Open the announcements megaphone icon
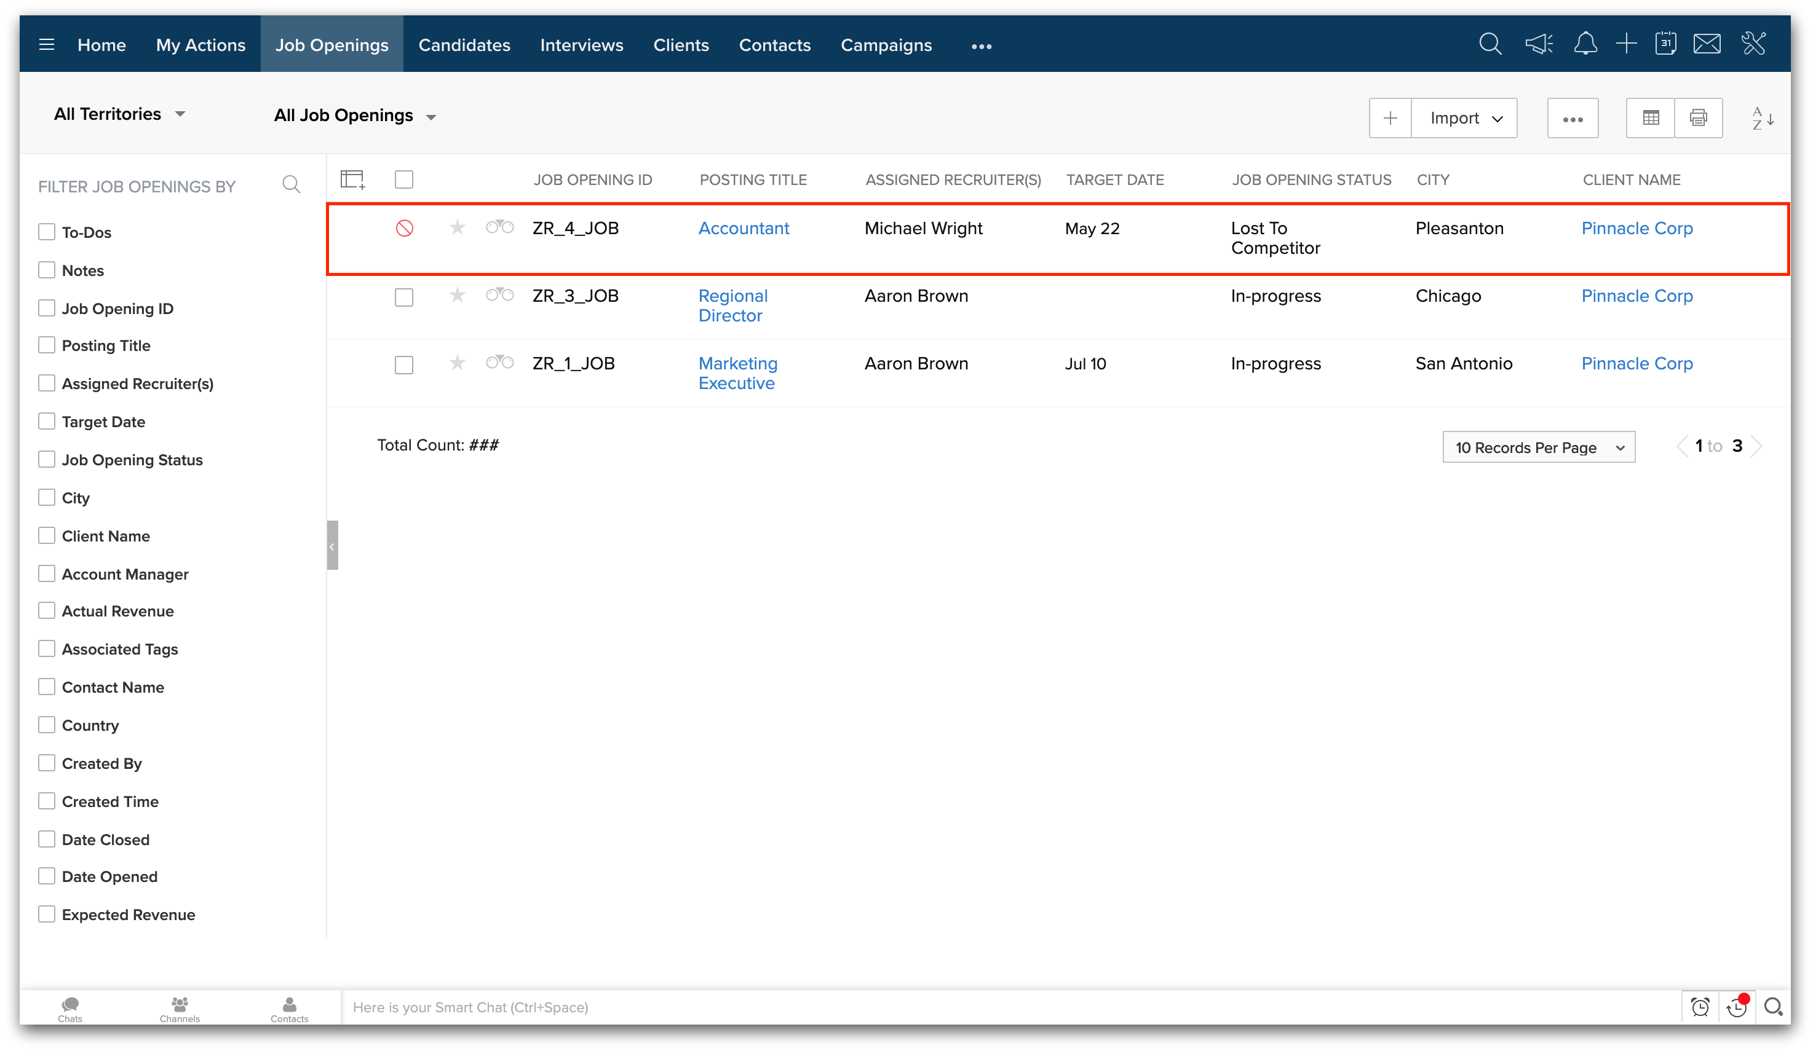Screen dimensions: 1813x1051 [x=1538, y=45]
